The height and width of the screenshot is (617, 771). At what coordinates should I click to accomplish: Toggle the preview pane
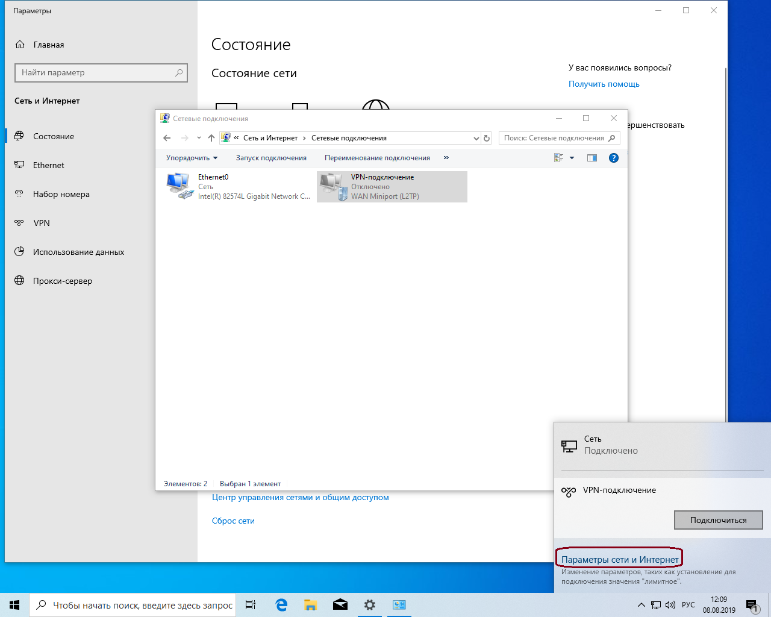click(592, 158)
